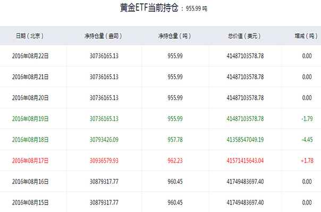
Task: Select the 2016年08月21日 date cell
Action: tap(30, 77)
